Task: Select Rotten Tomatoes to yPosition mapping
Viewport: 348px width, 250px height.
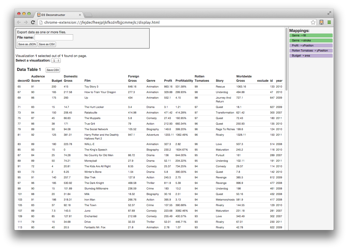Action: pyautogui.click(x=311, y=51)
